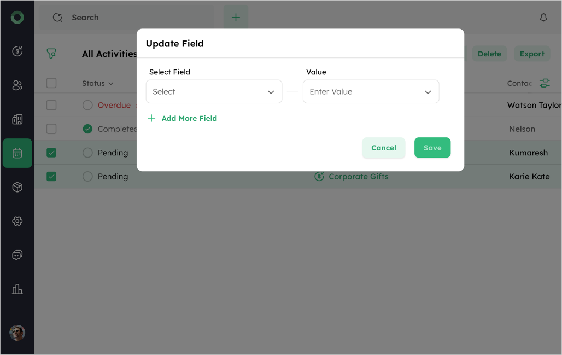Open the activities calendar tab in the sidebar

[x=17, y=153]
